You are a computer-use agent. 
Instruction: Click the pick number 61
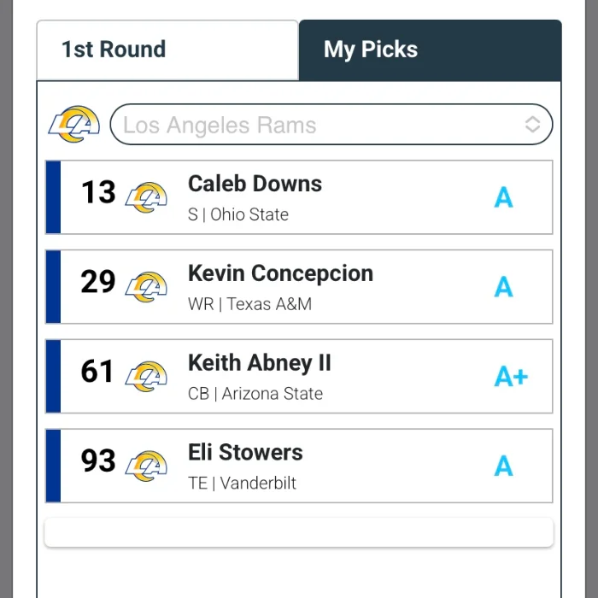(97, 372)
